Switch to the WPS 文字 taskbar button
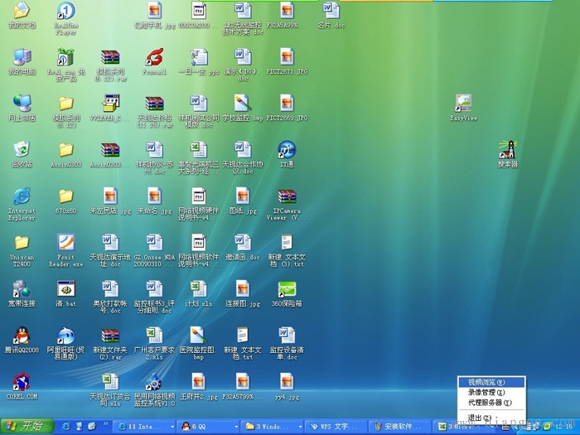This screenshot has width=580, height=435. click(x=336, y=427)
